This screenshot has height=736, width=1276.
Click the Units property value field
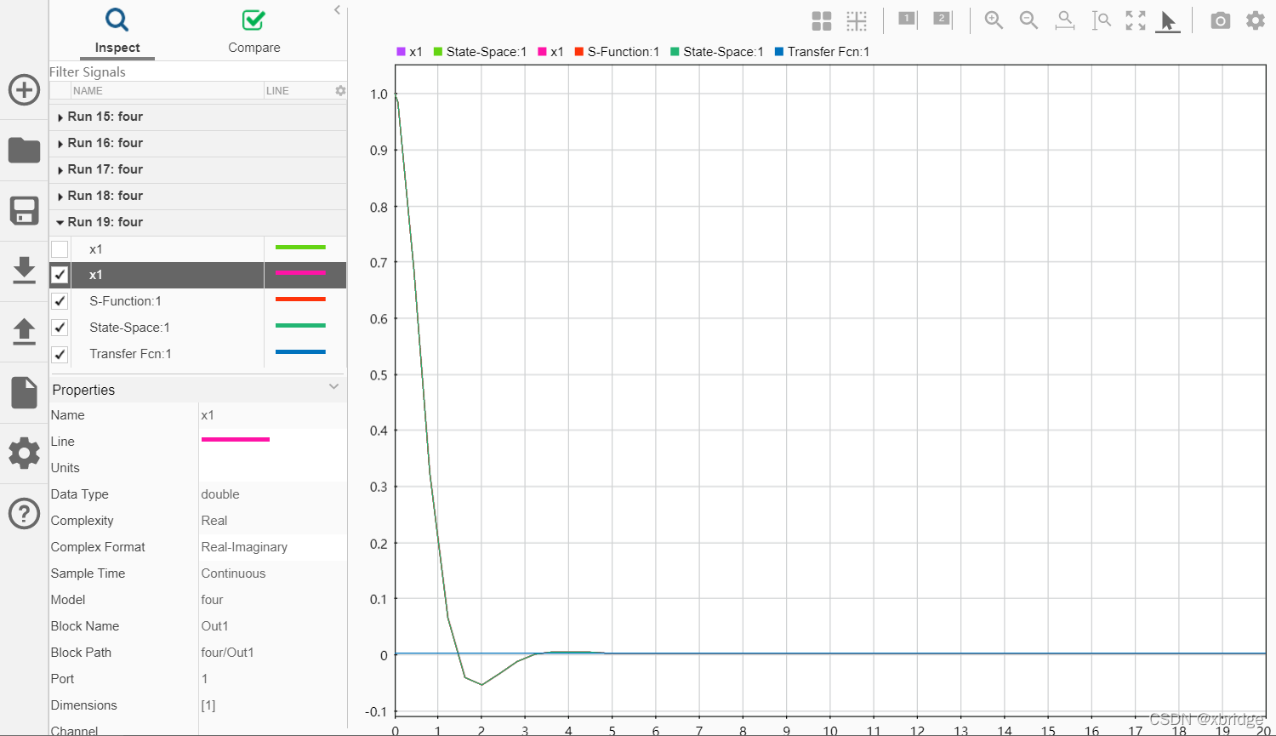pyautogui.click(x=272, y=468)
